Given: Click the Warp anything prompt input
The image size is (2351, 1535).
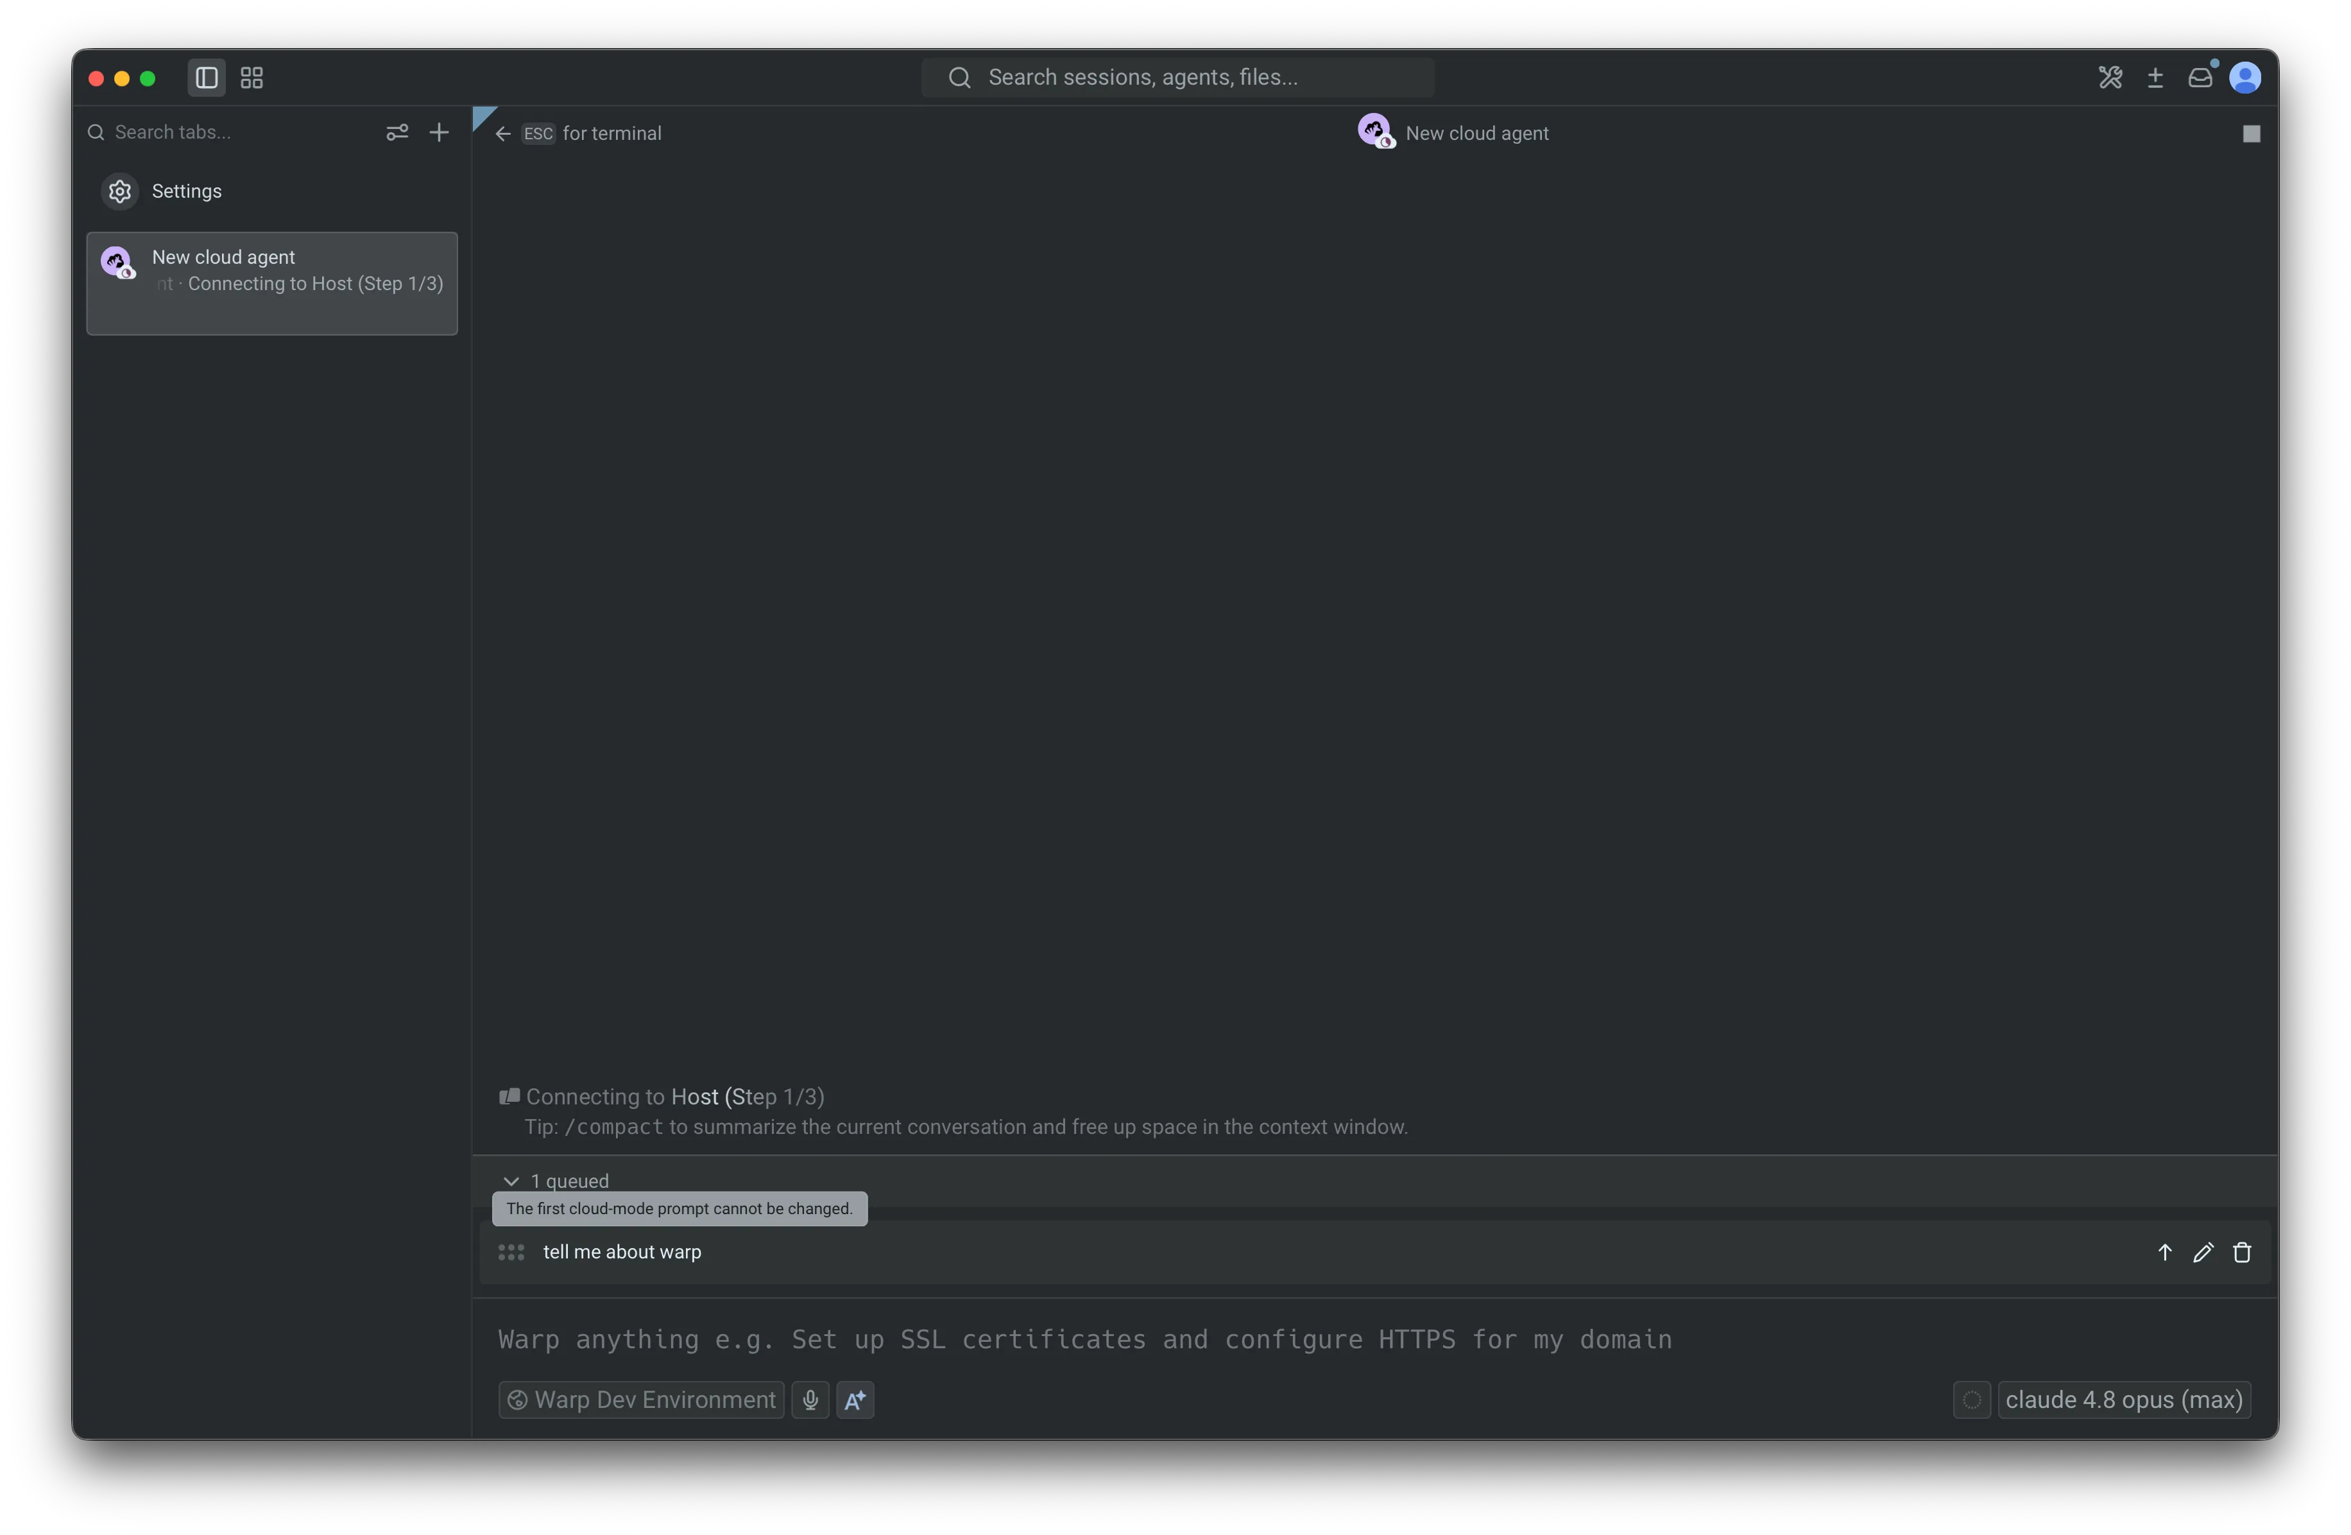Looking at the screenshot, I should pos(1373,1339).
